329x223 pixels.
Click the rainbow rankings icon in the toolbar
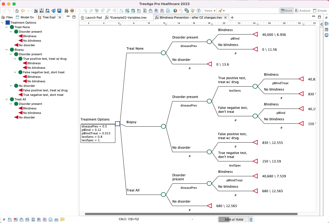(175, 11)
